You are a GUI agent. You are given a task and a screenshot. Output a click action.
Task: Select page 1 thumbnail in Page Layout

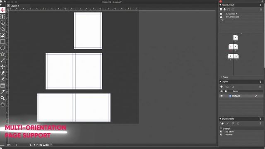click(236, 38)
